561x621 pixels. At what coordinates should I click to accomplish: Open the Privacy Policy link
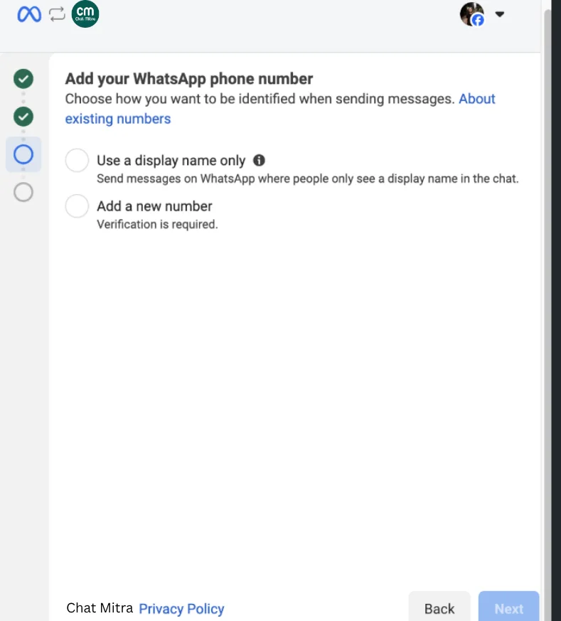point(181,608)
